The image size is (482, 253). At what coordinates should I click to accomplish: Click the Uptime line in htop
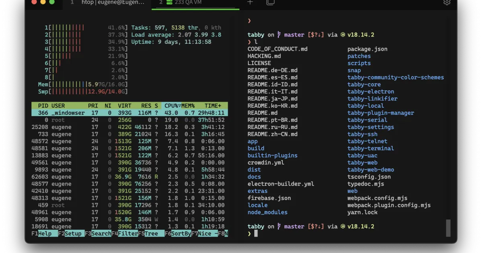tap(171, 42)
